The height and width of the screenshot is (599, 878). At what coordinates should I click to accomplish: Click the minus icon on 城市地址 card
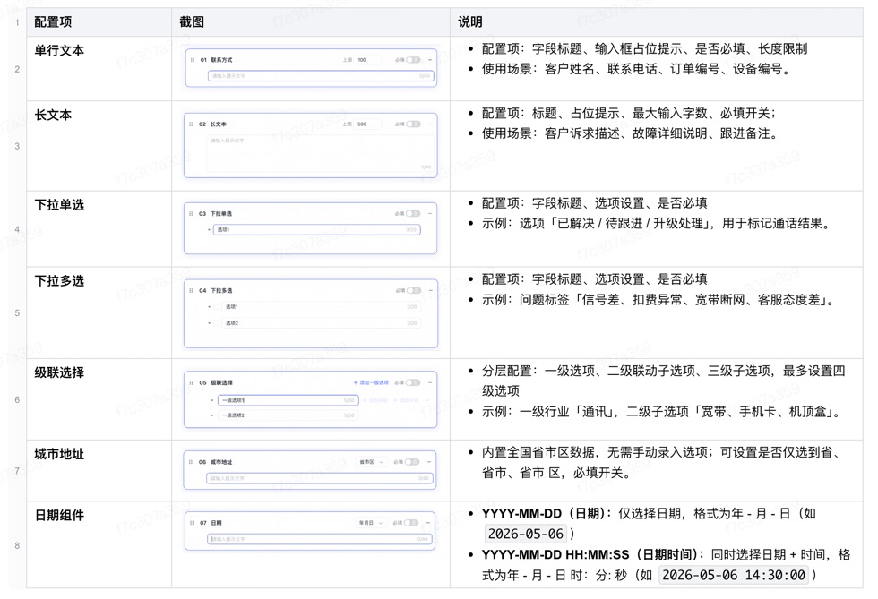point(429,462)
